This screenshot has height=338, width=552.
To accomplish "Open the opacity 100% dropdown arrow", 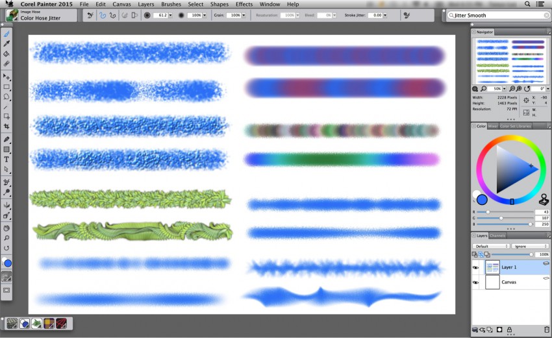I will (205, 15).
